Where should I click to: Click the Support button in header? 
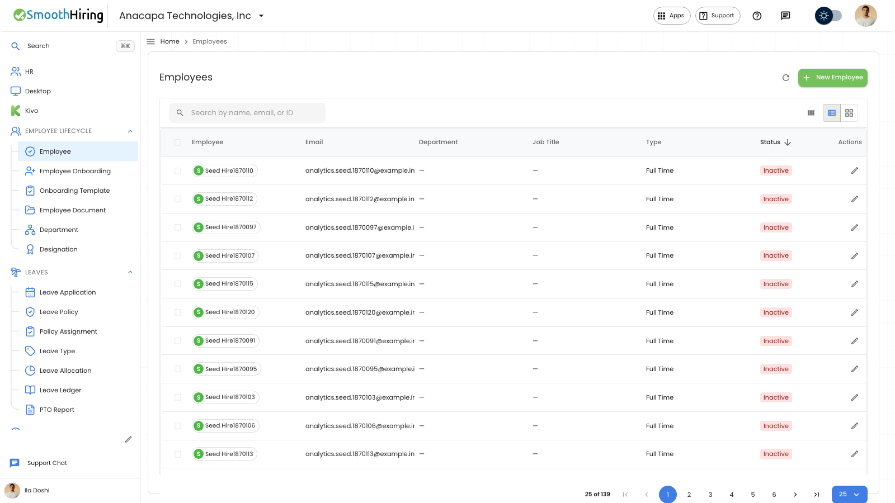[x=718, y=16]
